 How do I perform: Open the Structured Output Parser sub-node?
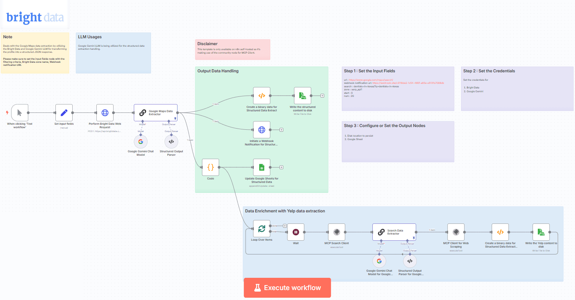coord(171,142)
